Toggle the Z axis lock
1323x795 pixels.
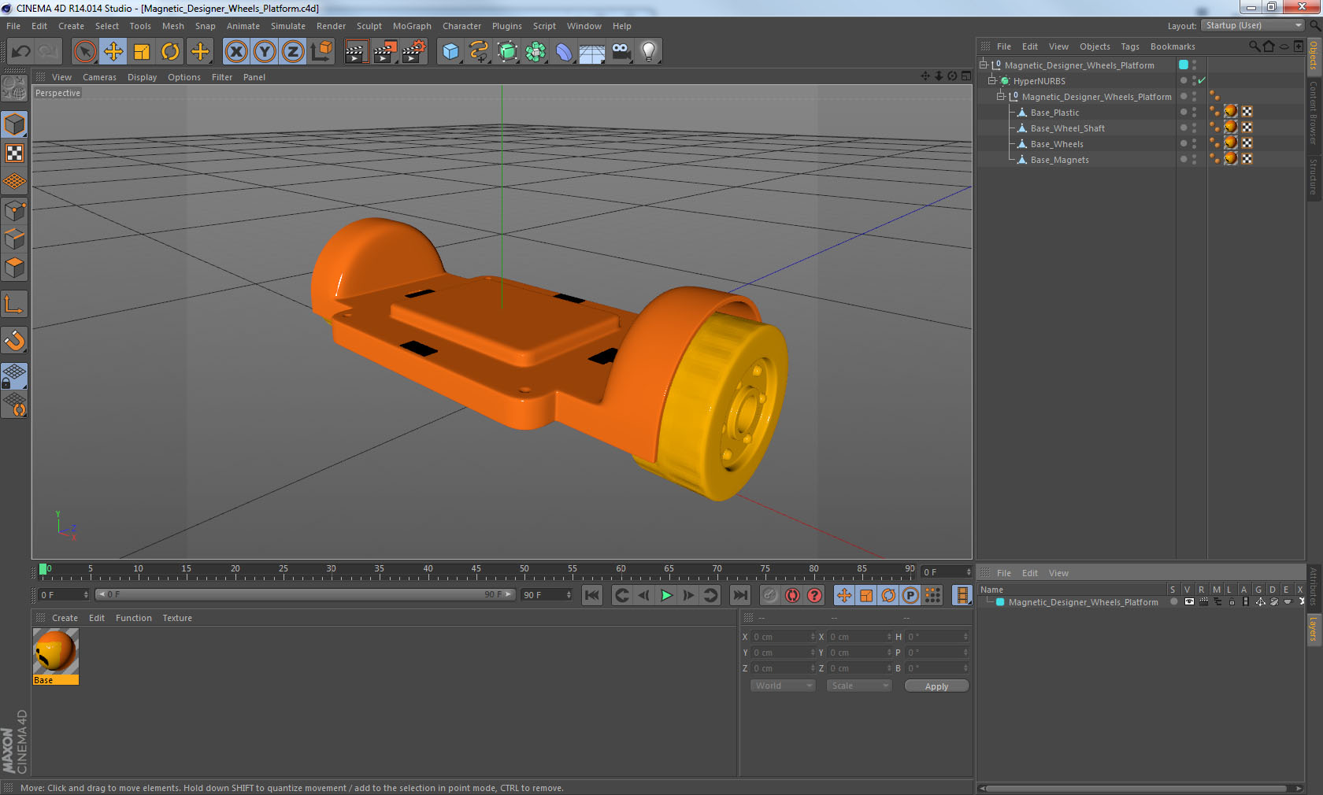(293, 52)
